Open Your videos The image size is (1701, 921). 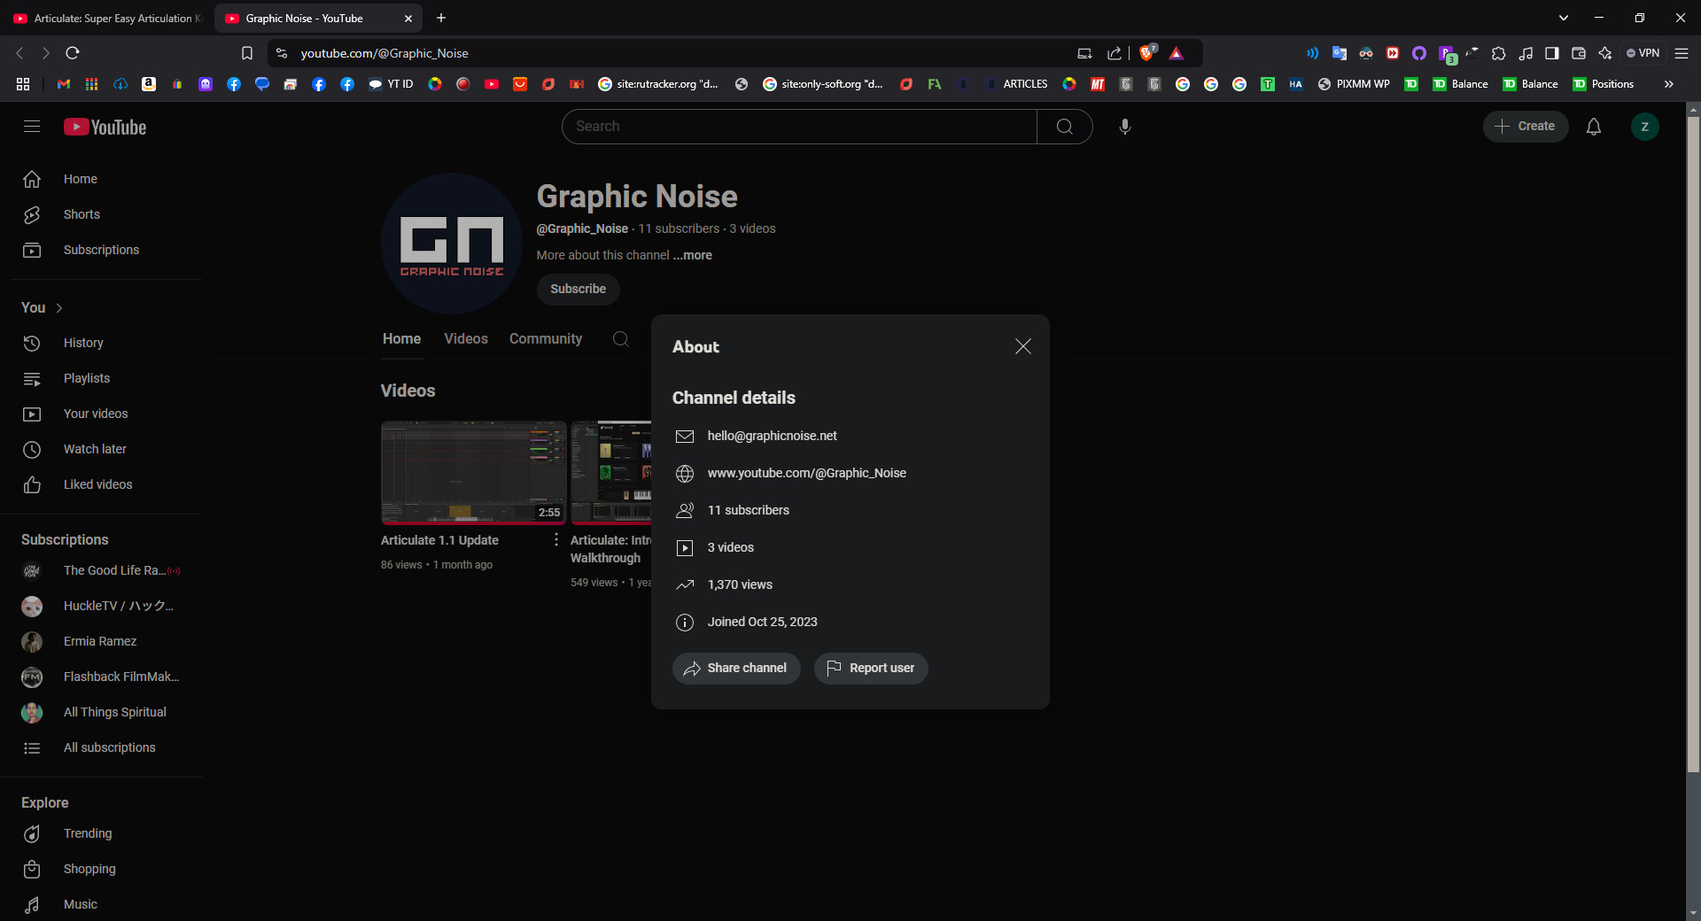click(106, 414)
